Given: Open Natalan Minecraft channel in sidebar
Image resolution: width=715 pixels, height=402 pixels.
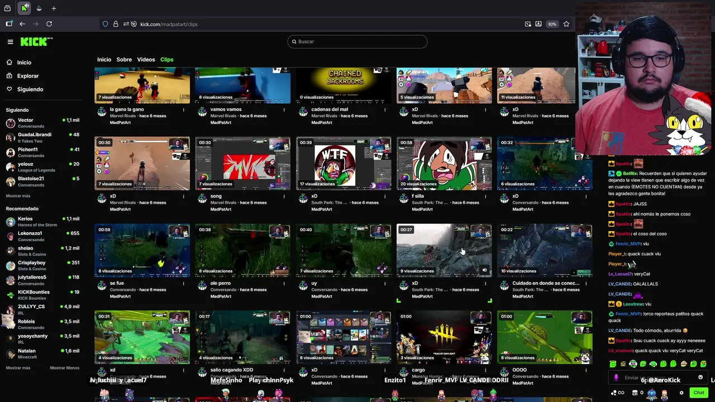Looking at the screenshot, I should tap(42, 353).
